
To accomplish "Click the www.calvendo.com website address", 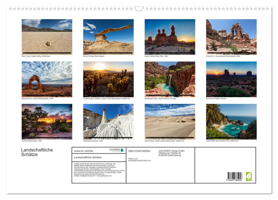I will pos(104,176).
